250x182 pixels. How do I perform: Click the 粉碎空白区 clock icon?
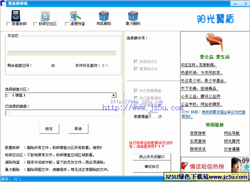click(46, 16)
